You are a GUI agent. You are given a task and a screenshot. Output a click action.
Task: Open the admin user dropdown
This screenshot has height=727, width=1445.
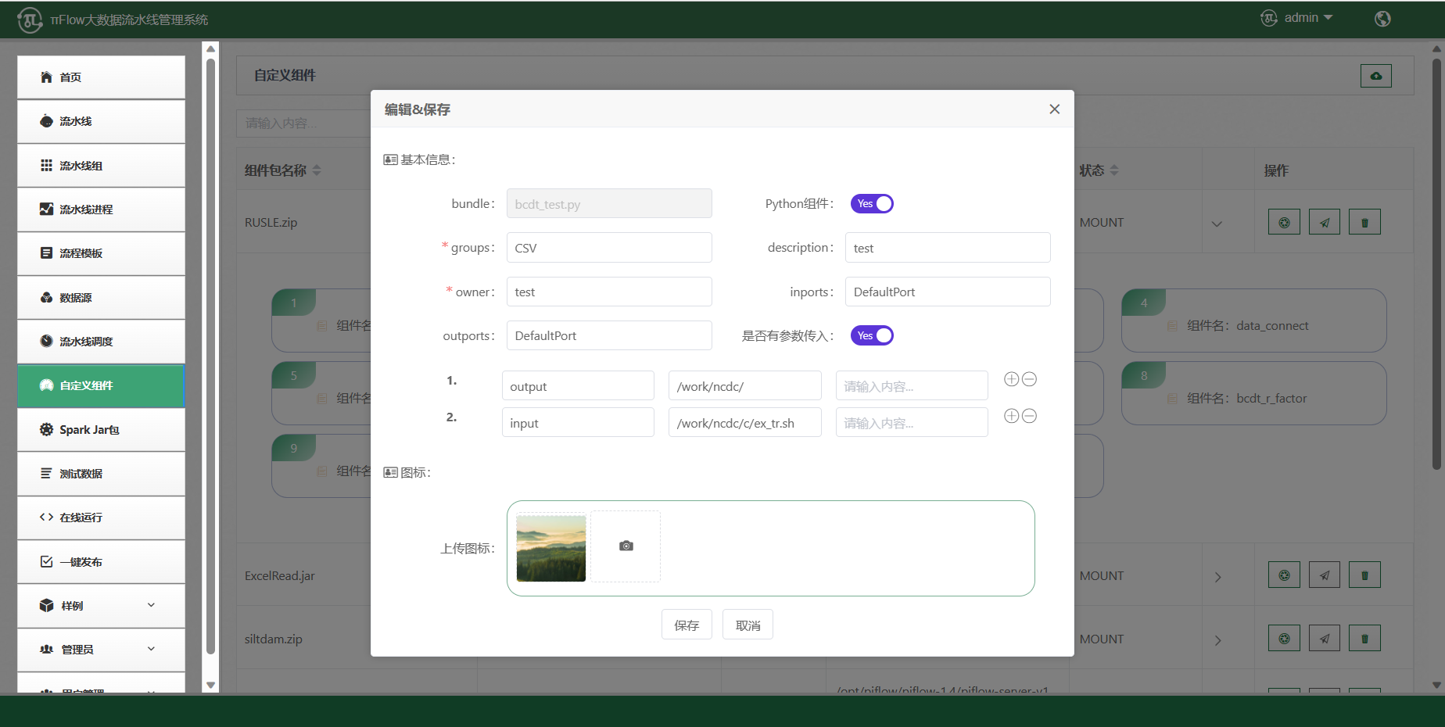point(1296,18)
